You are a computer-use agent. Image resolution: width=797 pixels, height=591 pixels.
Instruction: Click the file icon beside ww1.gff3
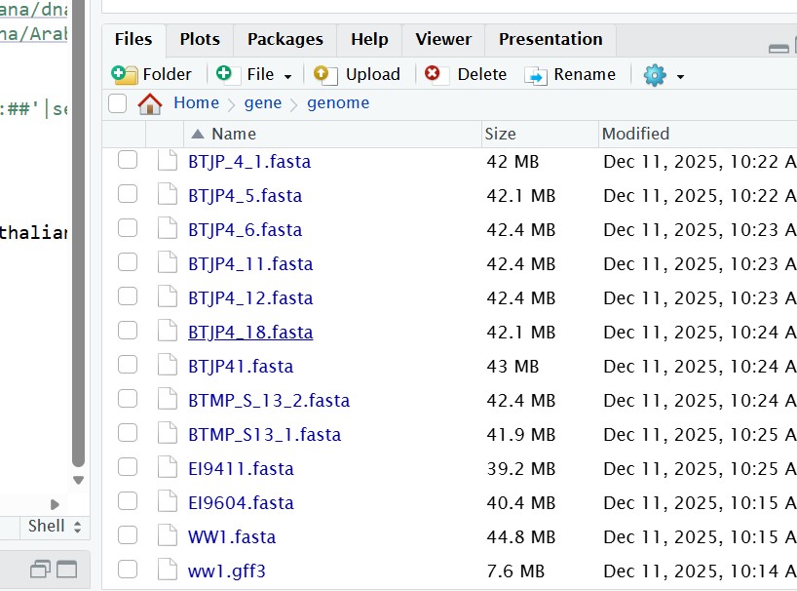click(167, 571)
